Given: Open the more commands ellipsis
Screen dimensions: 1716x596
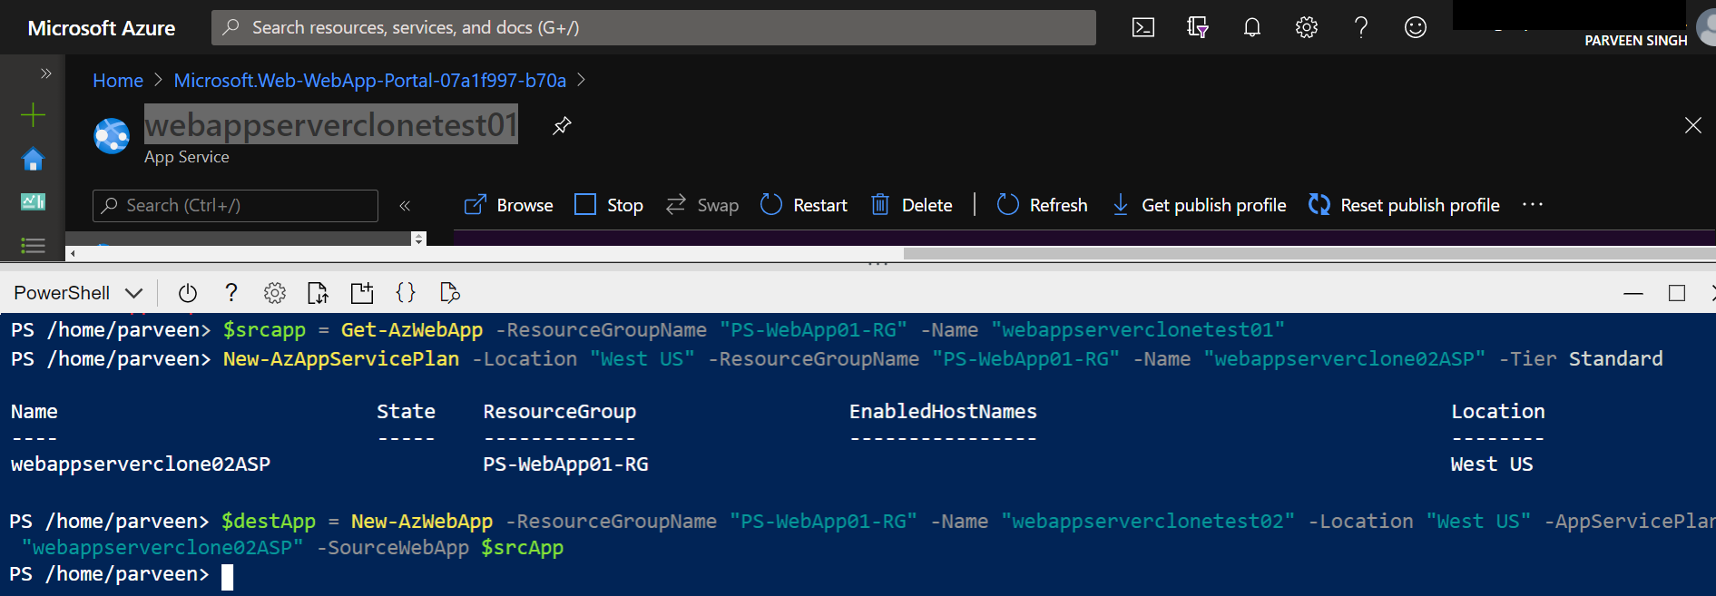Looking at the screenshot, I should click(1533, 205).
